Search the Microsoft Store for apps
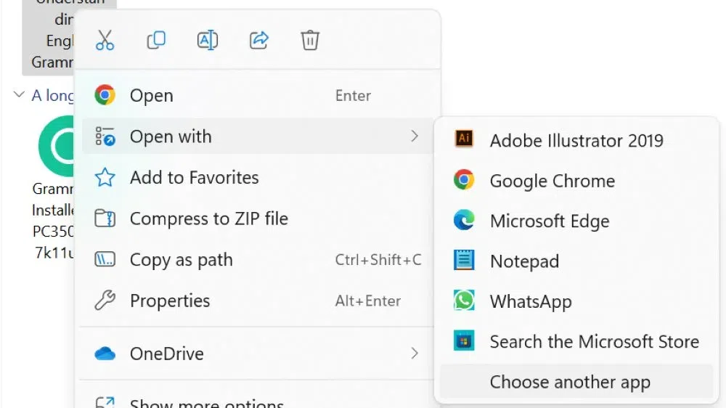The image size is (726, 408). 593,341
